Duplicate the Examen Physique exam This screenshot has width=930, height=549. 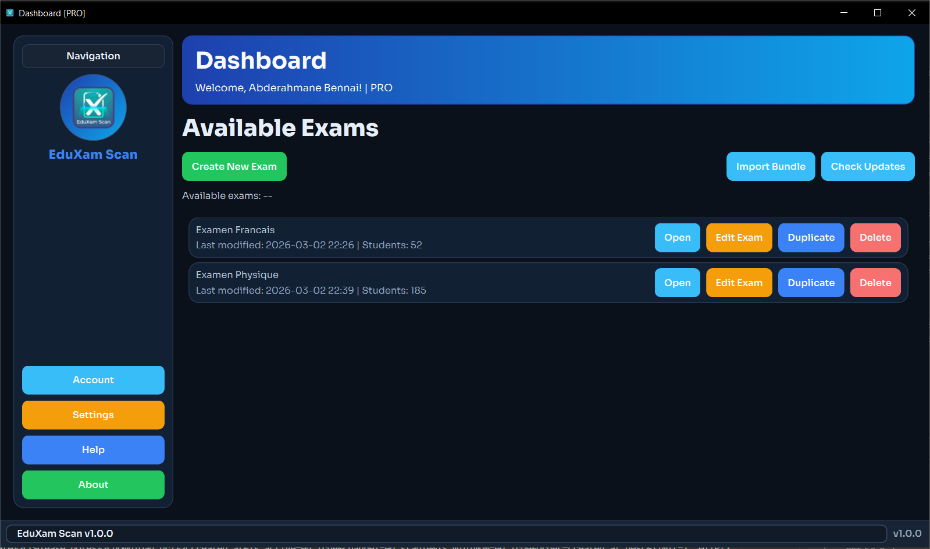(x=811, y=283)
